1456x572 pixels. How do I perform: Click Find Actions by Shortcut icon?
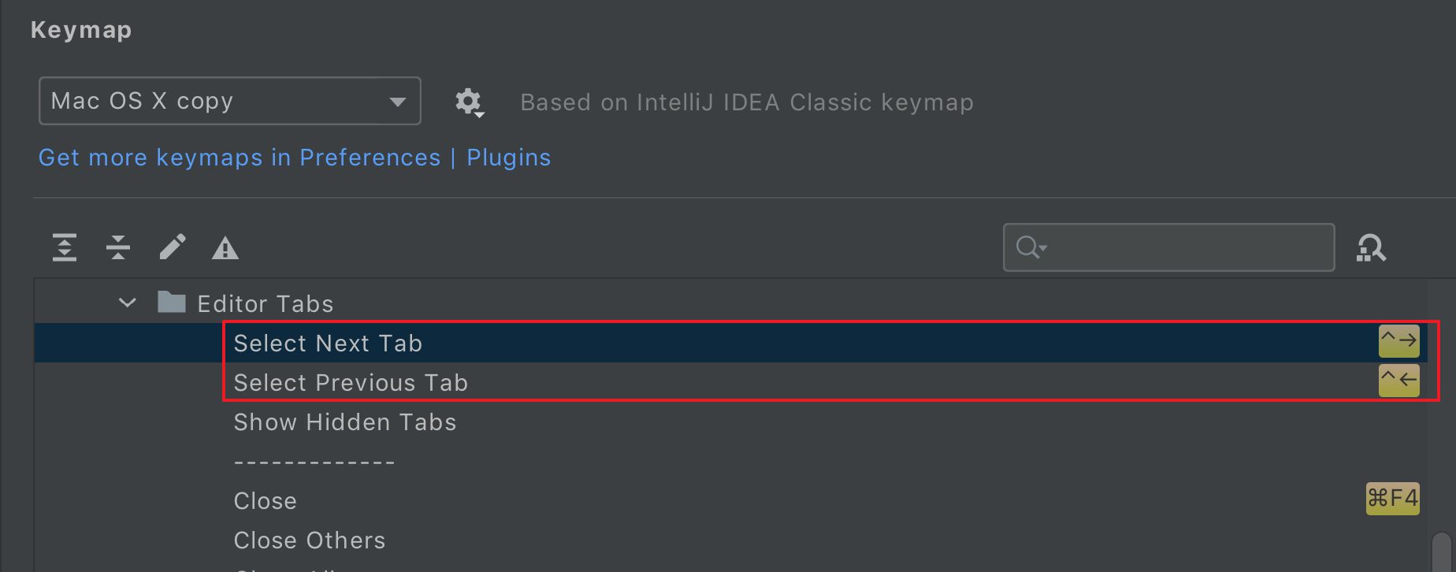click(x=1371, y=248)
